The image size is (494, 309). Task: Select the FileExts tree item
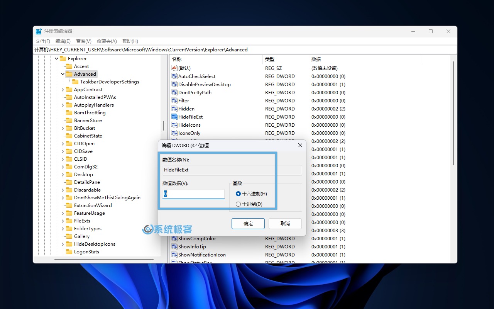coord(82,221)
